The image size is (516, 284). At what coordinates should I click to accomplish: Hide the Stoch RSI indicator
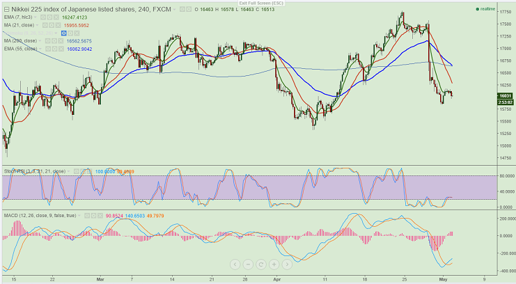click(77, 171)
